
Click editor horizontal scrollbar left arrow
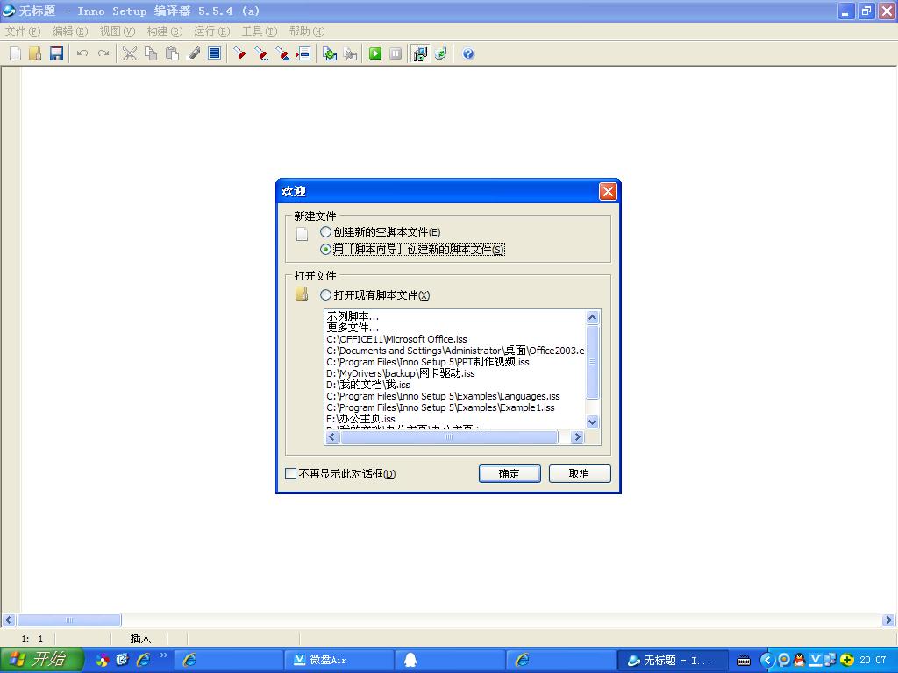(8, 620)
